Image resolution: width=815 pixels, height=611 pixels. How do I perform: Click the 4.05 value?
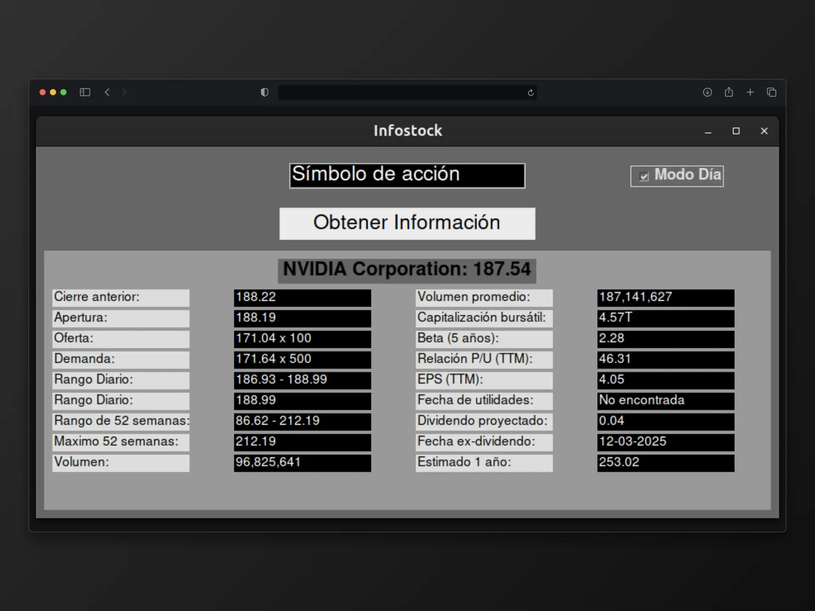(666, 381)
